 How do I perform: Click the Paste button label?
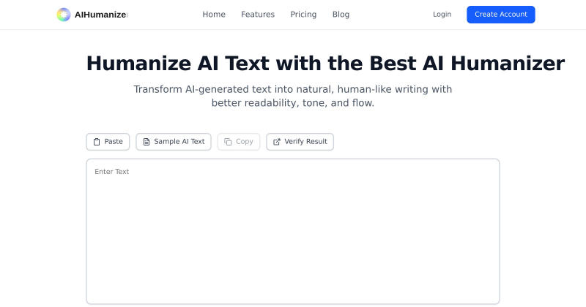[x=114, y=141]
